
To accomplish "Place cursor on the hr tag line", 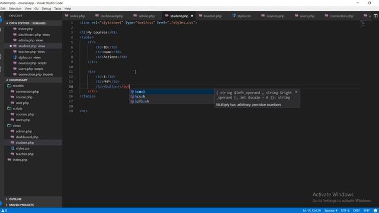I will 83,111.
